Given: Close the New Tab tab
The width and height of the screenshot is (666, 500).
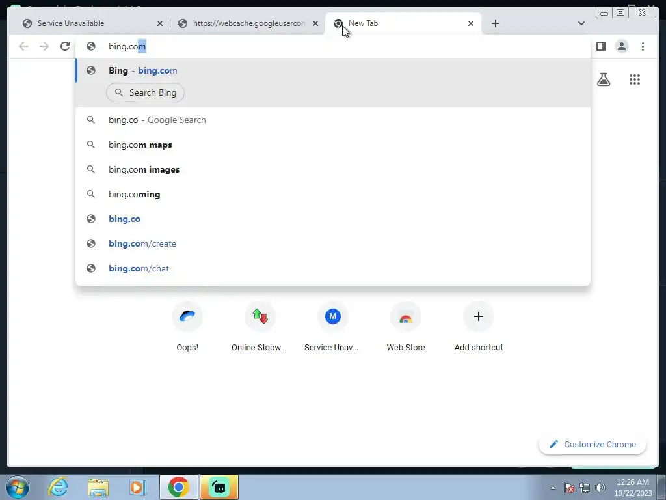Looking at the screenshot, I should [x=471, y=23].
